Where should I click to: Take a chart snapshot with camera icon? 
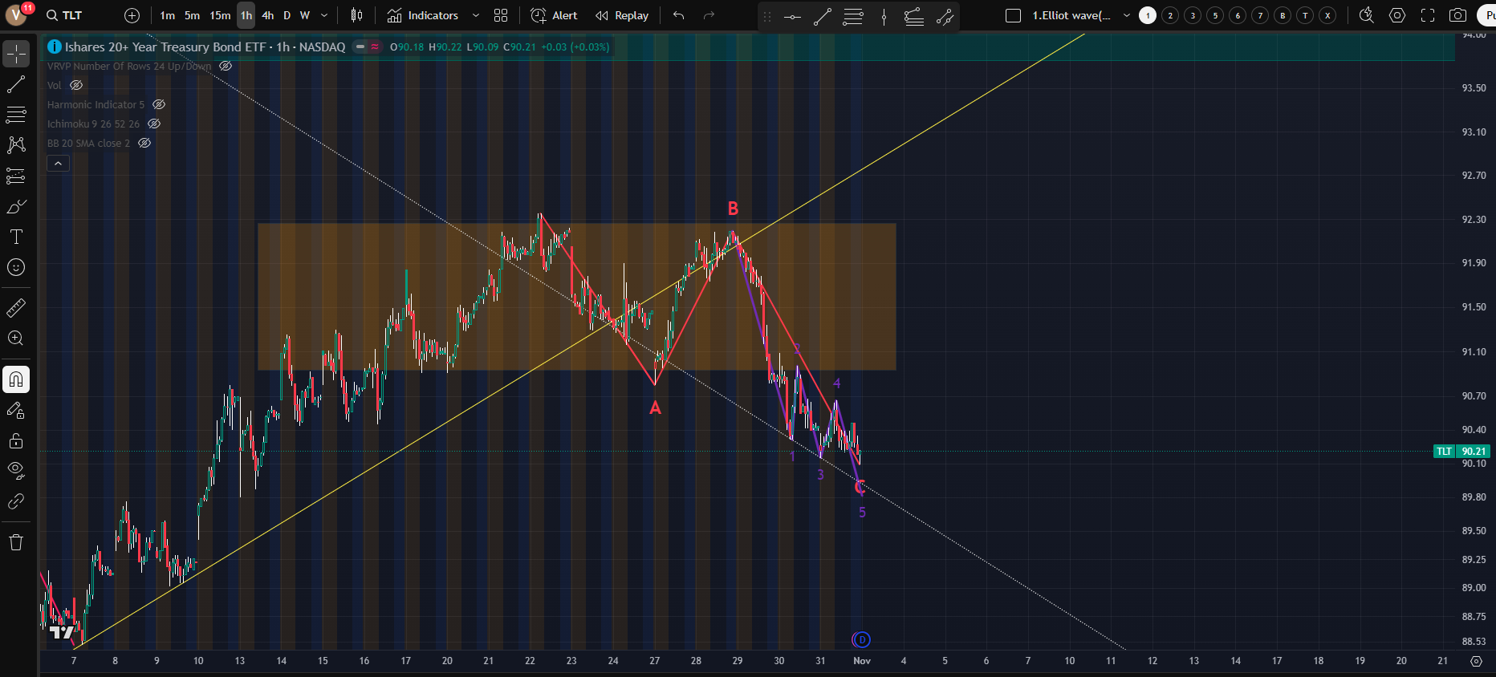coord(1457,15)
